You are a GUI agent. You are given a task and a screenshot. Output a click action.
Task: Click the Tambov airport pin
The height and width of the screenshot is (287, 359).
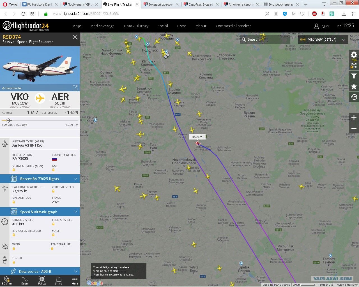pos(331,256)
